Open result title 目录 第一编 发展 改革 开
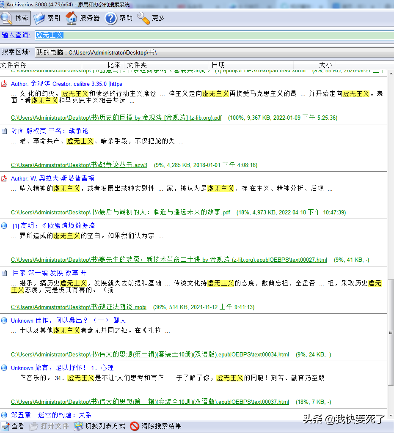Viewport: 394px width, 433px height. click(x=50, y=273)
